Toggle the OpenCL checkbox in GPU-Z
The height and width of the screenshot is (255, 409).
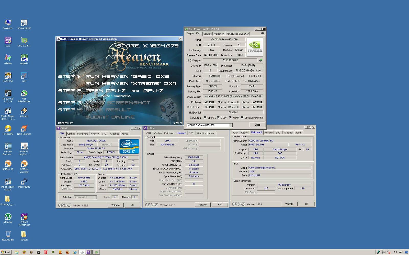(x=205, y=118)
